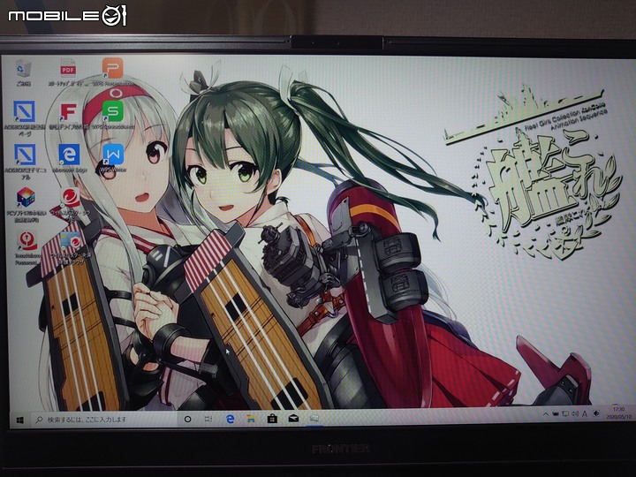Screen dimensions: 636x477
Task: Launch WPS Writer from the desktop
Action: point(113,159)
